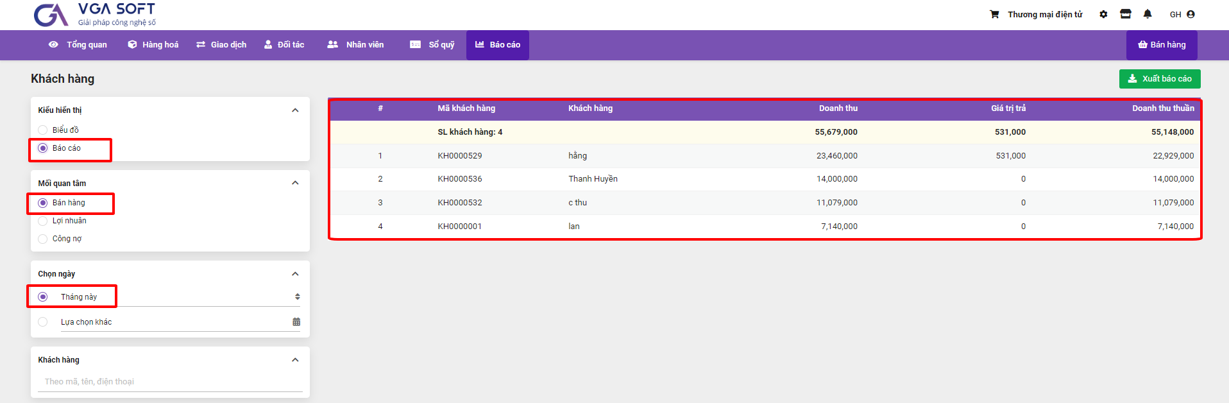Go to Tổng quan menu
Viewport: 1229px width, 403px height.
(x=78, y=45)
